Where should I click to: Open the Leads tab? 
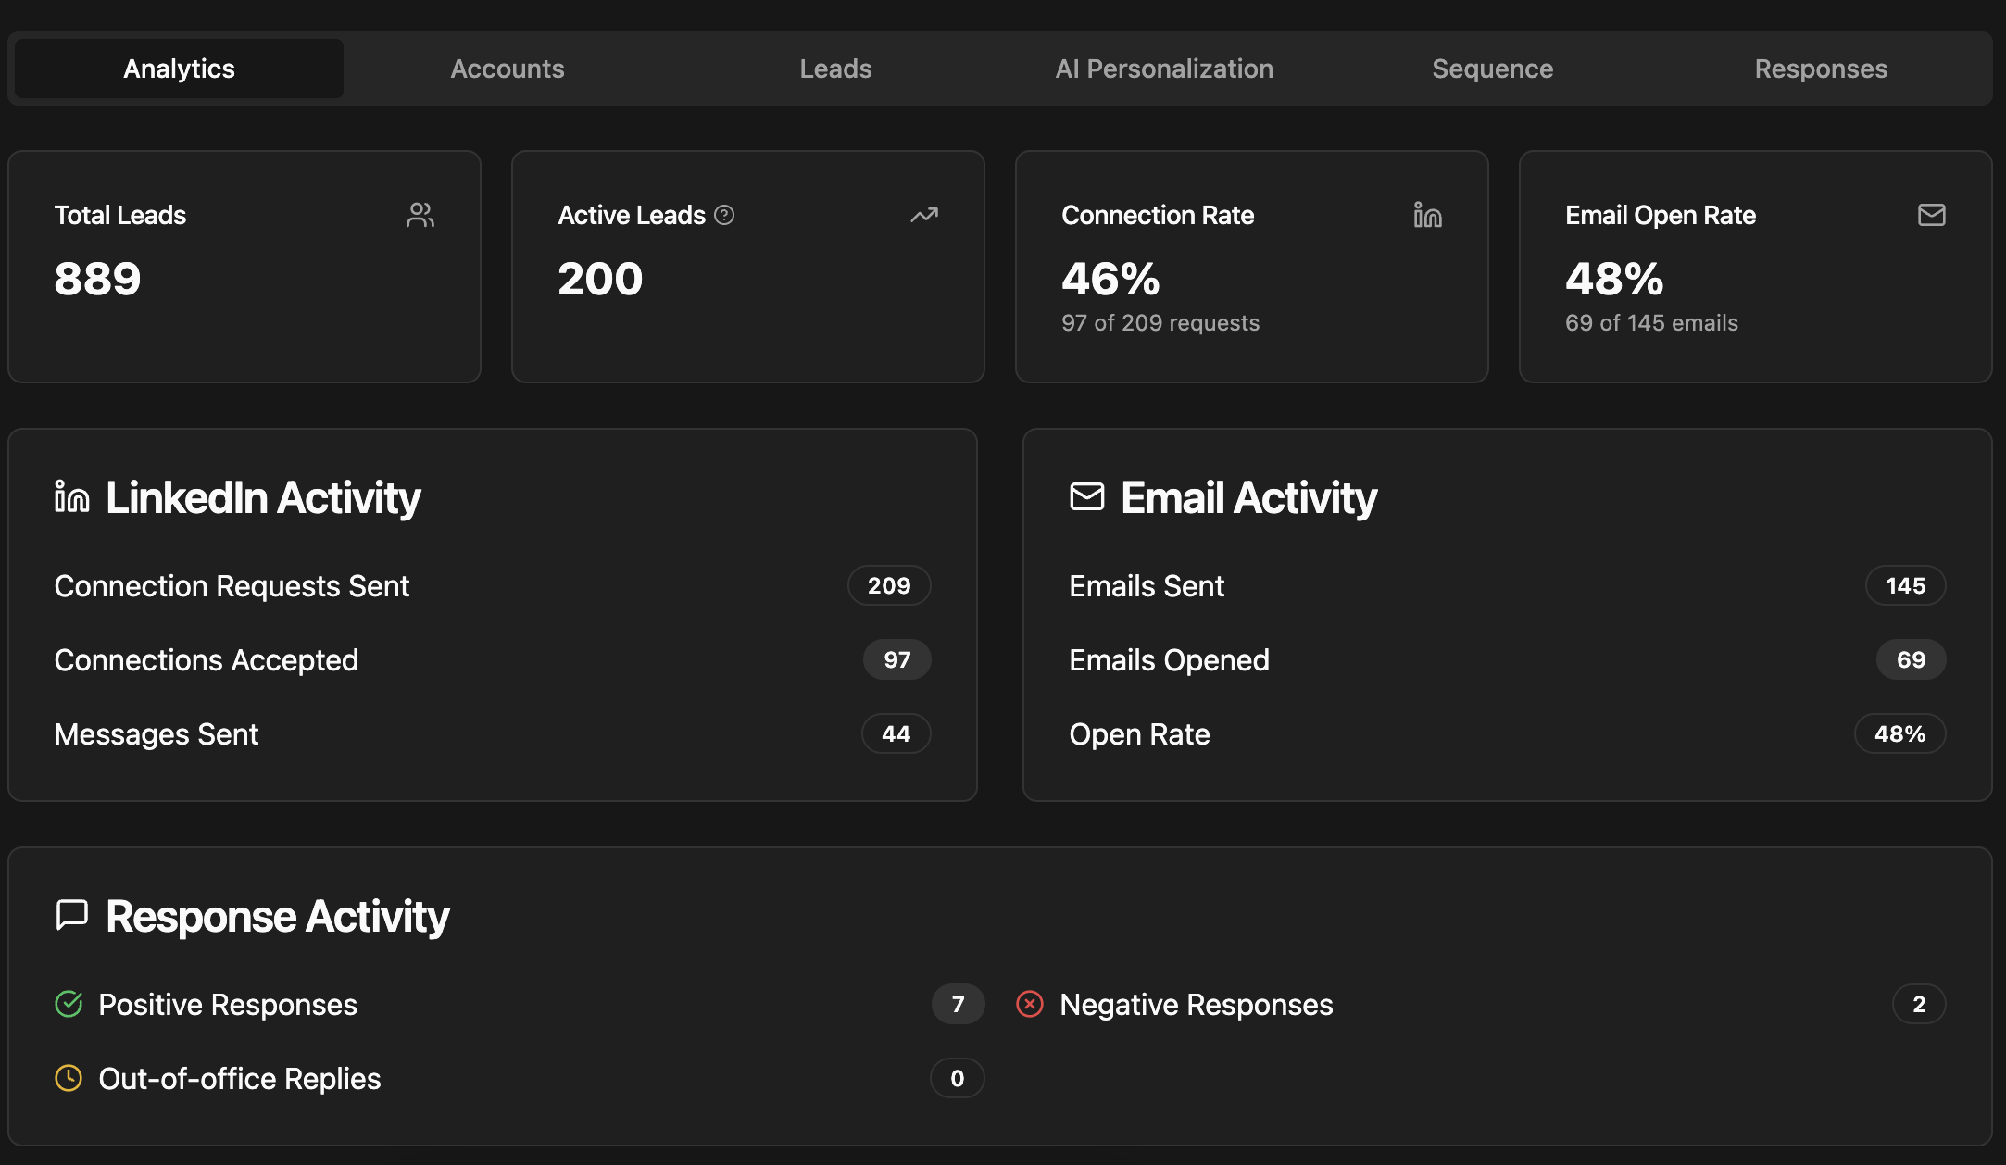835,69
